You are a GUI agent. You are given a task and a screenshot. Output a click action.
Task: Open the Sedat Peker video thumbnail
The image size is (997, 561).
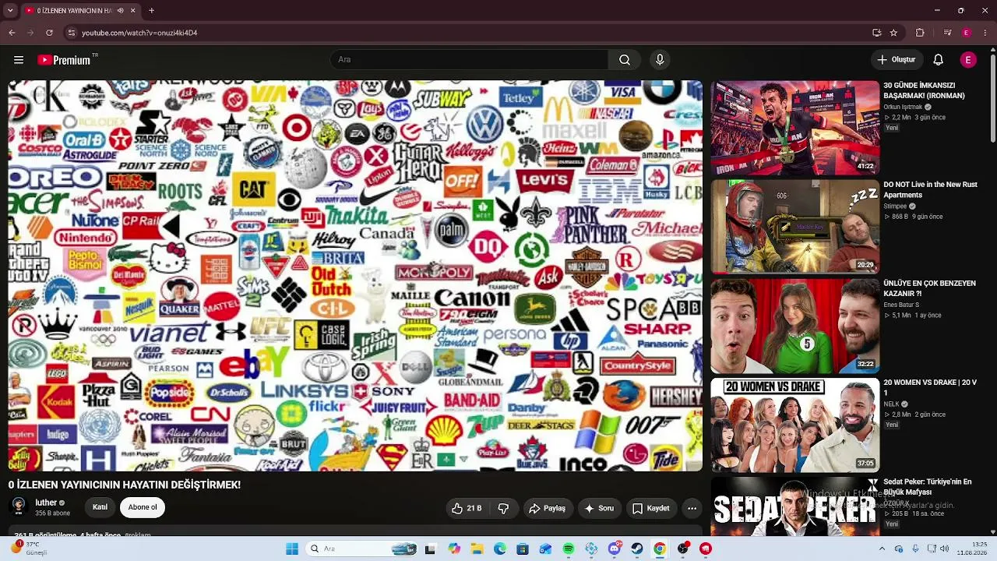pyautogui.click(x=795, y=506)
